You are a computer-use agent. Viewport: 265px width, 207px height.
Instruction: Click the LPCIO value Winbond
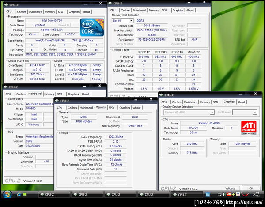(34, 124)
